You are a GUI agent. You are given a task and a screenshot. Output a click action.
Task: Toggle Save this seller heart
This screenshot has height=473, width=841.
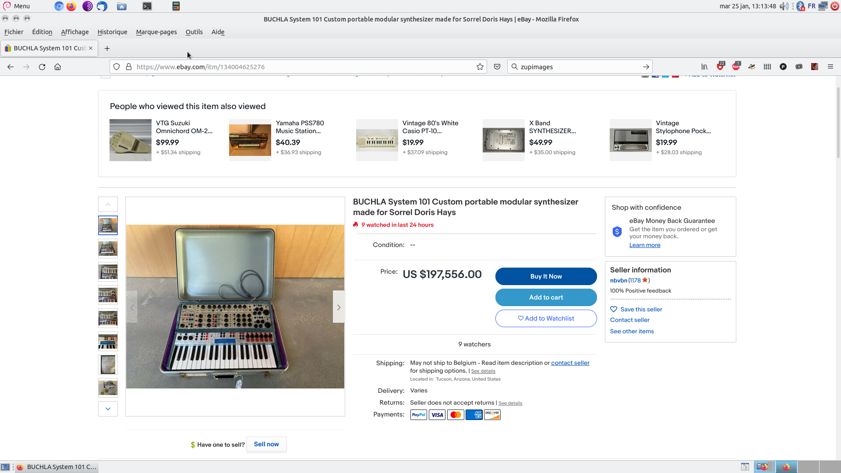tap(614, 309)
